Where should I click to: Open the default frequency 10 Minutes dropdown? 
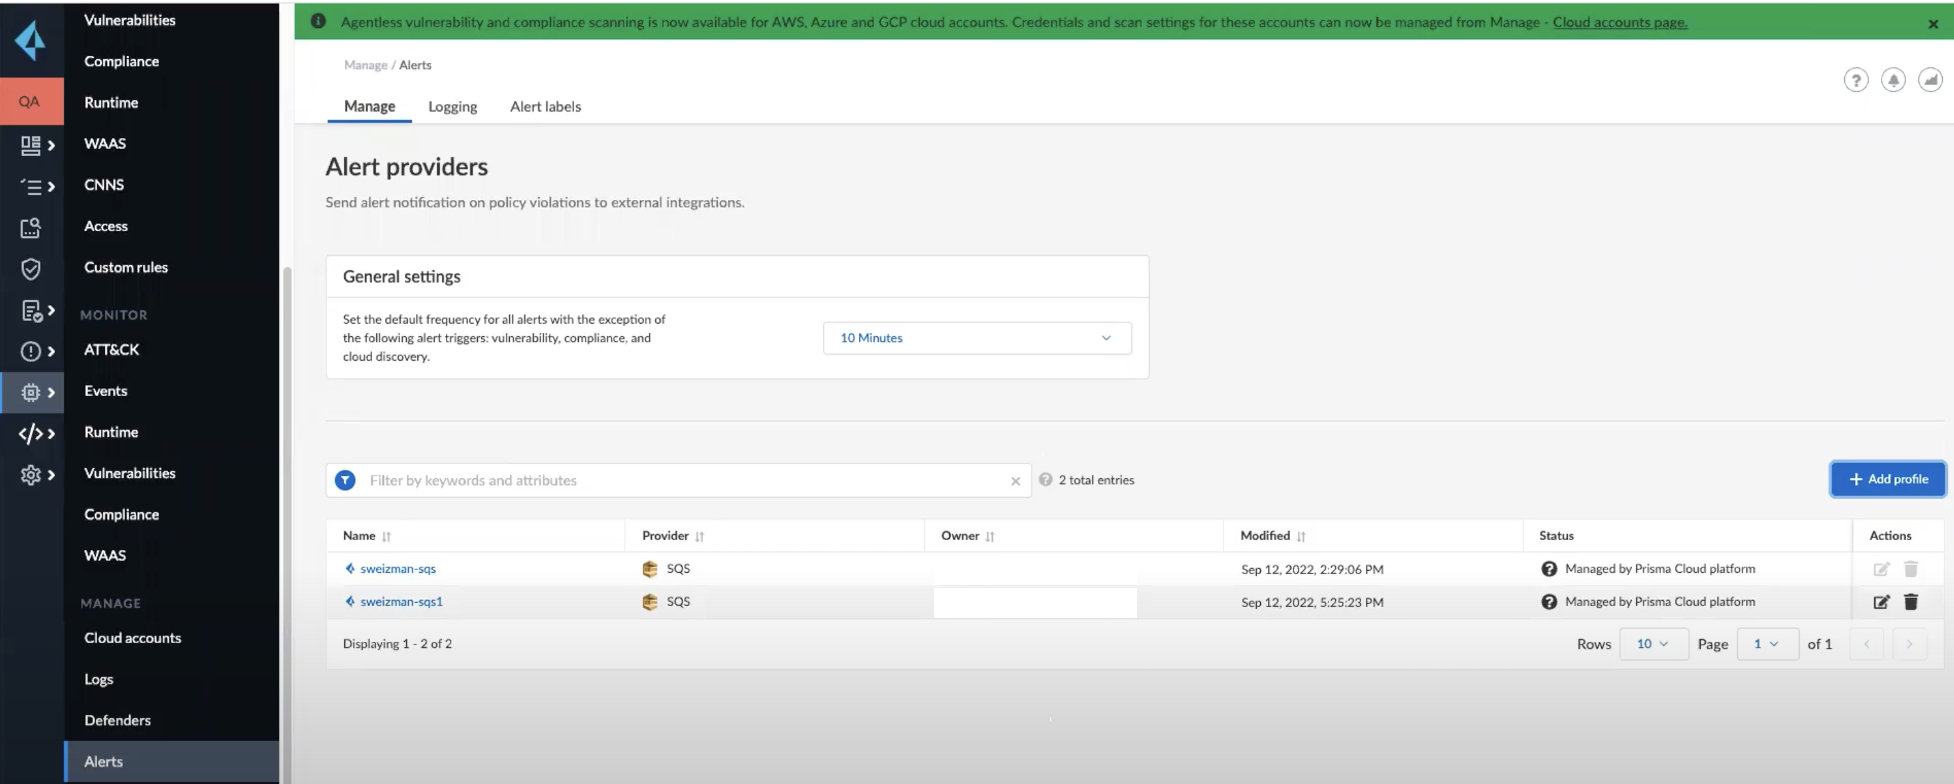click(977, 338)
